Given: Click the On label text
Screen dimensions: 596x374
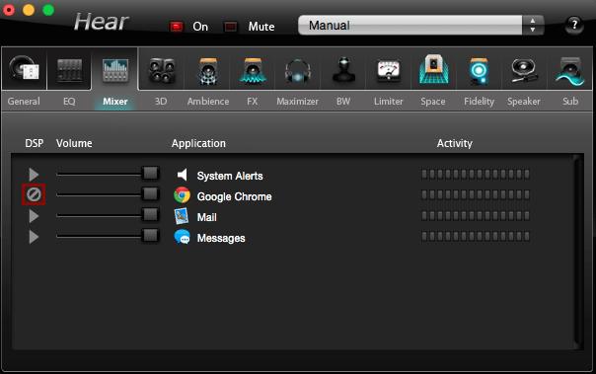Looking at the screenshot, I should (x=200, y=27).
